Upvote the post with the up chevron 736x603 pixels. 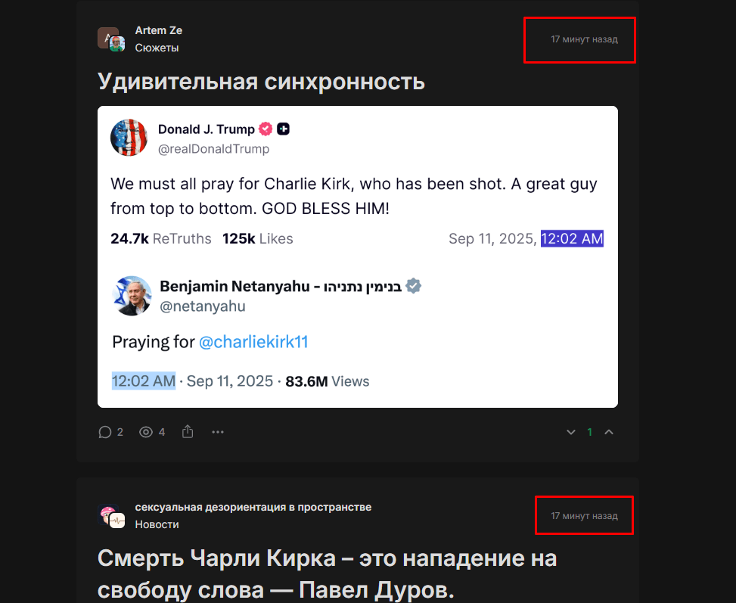pyautogui.click(x=609, y=432)
